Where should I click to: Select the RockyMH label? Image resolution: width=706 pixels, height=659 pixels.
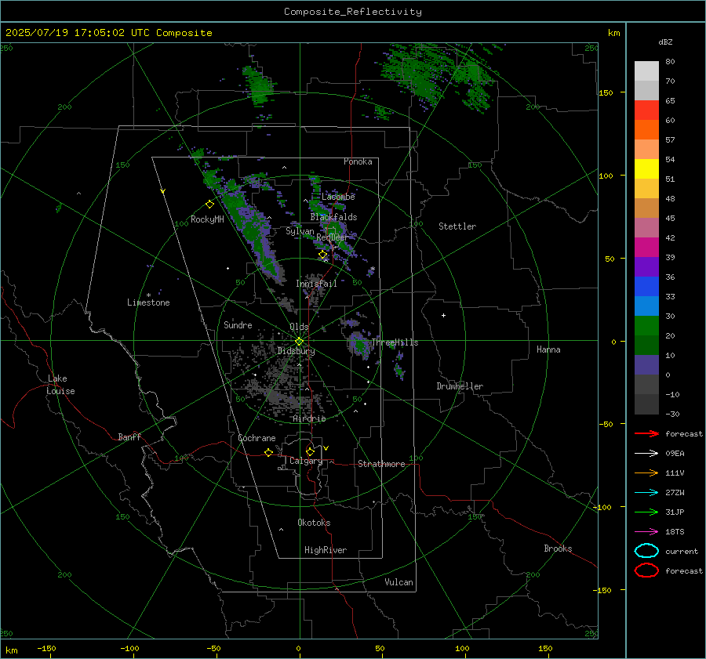click(x=207, y=219)
